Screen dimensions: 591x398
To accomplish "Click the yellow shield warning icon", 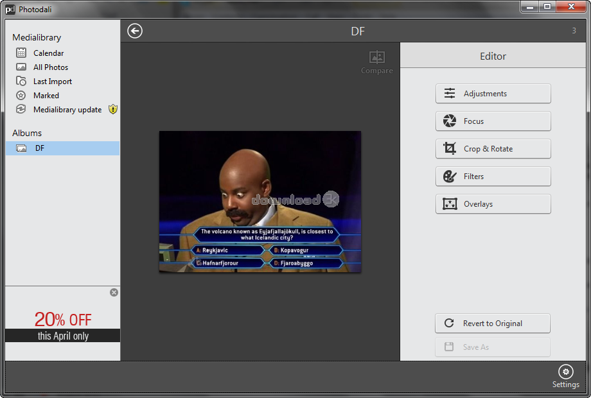I will [x=112, y=109].
